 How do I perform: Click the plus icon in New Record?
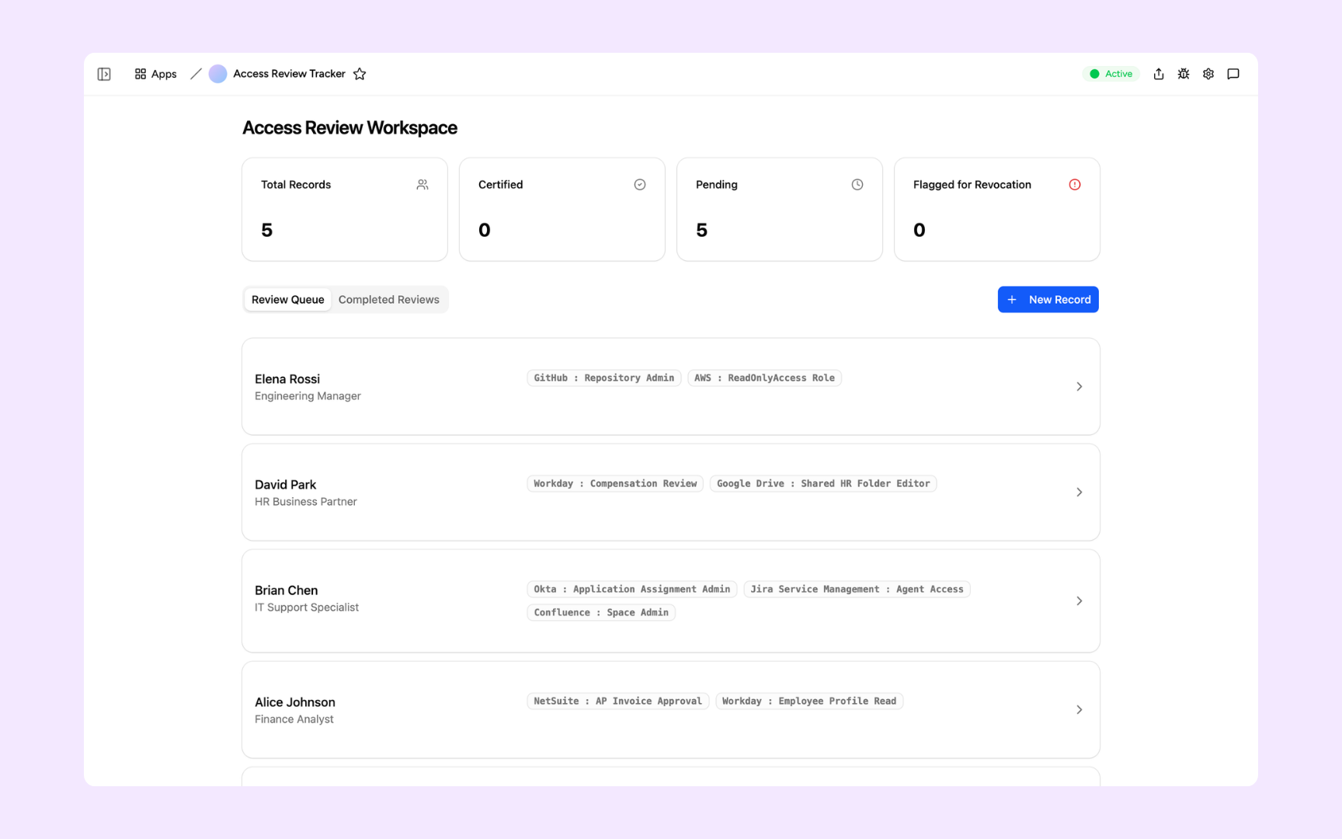(x=1012, y=300)
